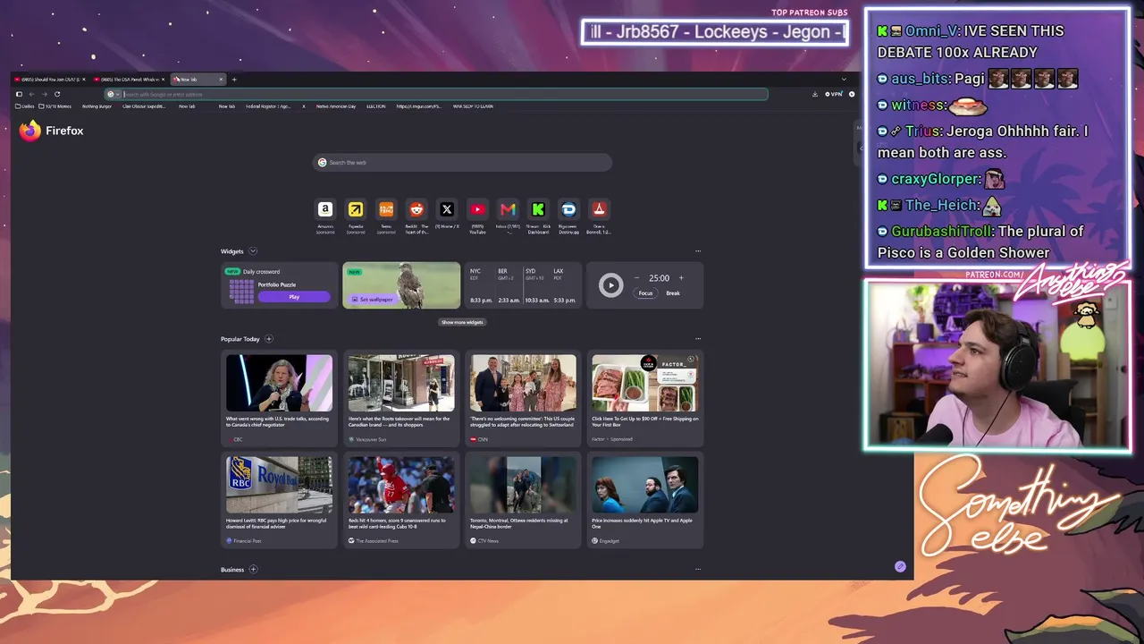Open the CBC U.S. trade talks article
This screenshot has height=644, width=1144.
279,399
